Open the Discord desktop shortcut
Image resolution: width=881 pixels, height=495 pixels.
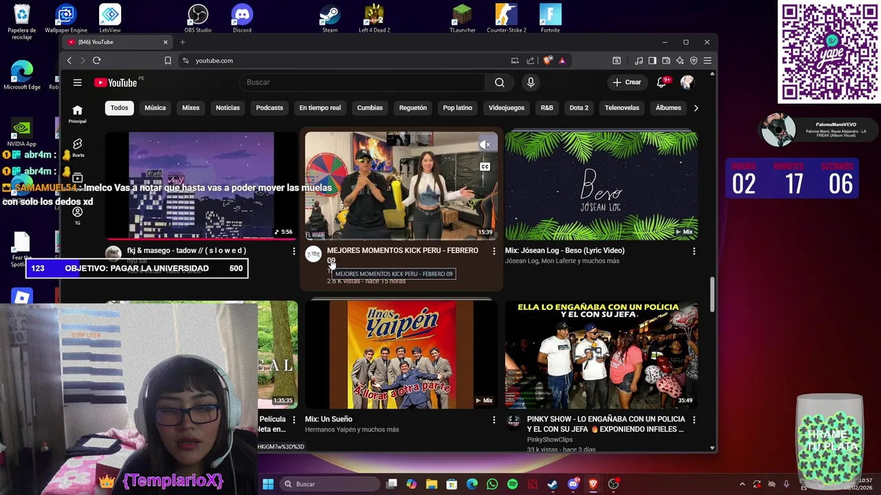[242, 19]
